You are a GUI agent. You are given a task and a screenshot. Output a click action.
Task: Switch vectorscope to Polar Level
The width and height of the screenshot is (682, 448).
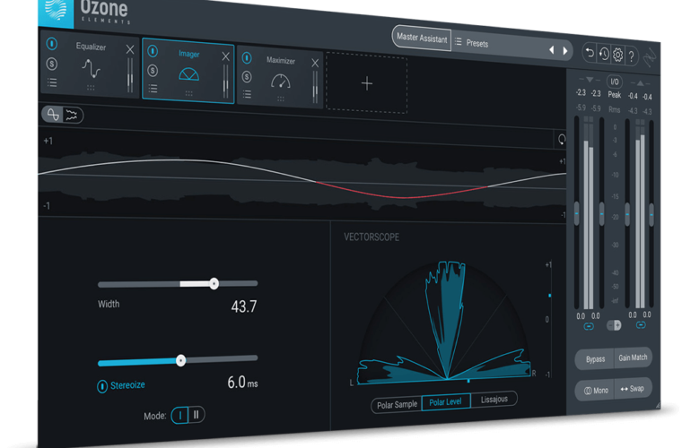pyautogui.click(x=446, y=402)
